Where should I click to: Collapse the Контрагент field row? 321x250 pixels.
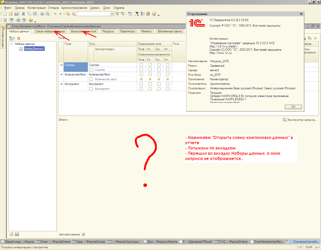click(x=61, y=84)
